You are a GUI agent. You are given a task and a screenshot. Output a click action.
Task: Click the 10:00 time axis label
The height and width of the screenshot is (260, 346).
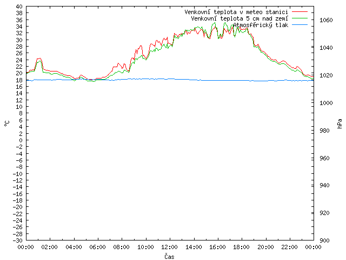click(145, 247)
